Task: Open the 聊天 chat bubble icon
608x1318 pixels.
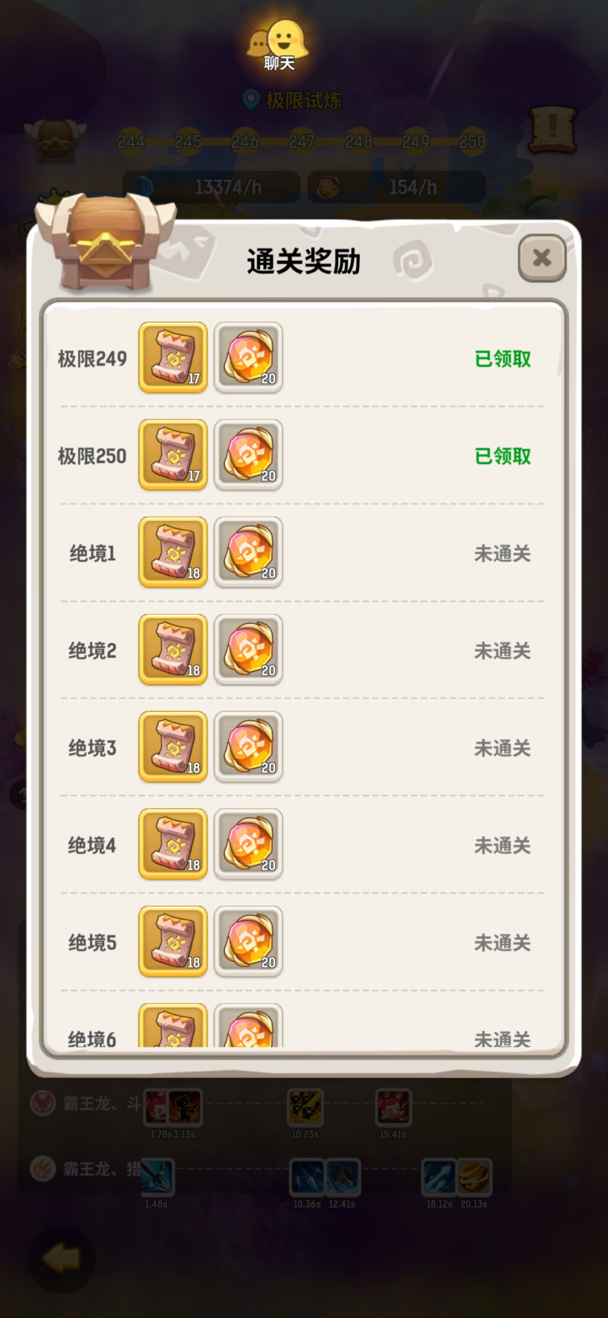Action: 279,46
